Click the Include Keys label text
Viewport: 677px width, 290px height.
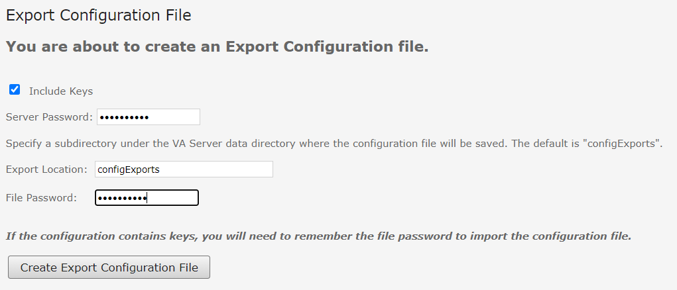(61, 91)
